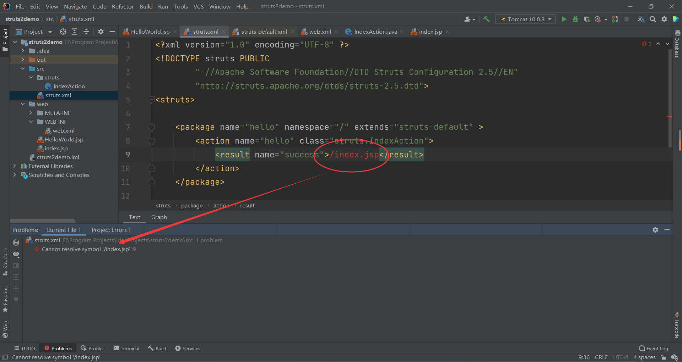Click the stop process square

click(x=627, y=19)
